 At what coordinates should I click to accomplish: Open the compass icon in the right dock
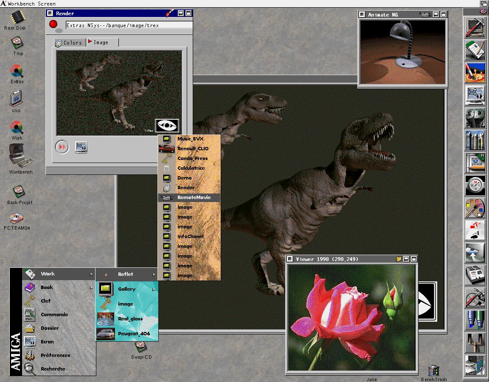pyautogui.click(x=475, y=185)
